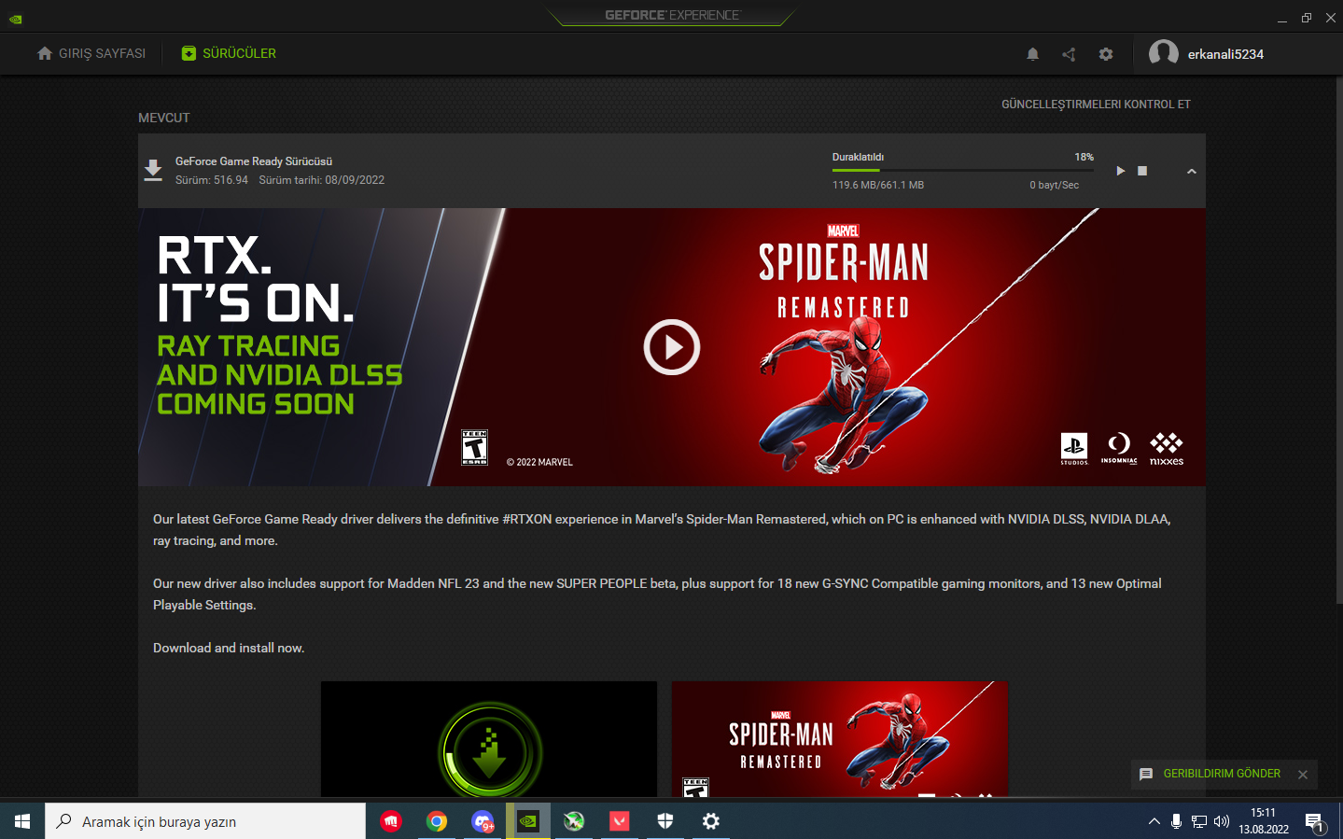Open the Windows Start menu

(x=22, y=821)
